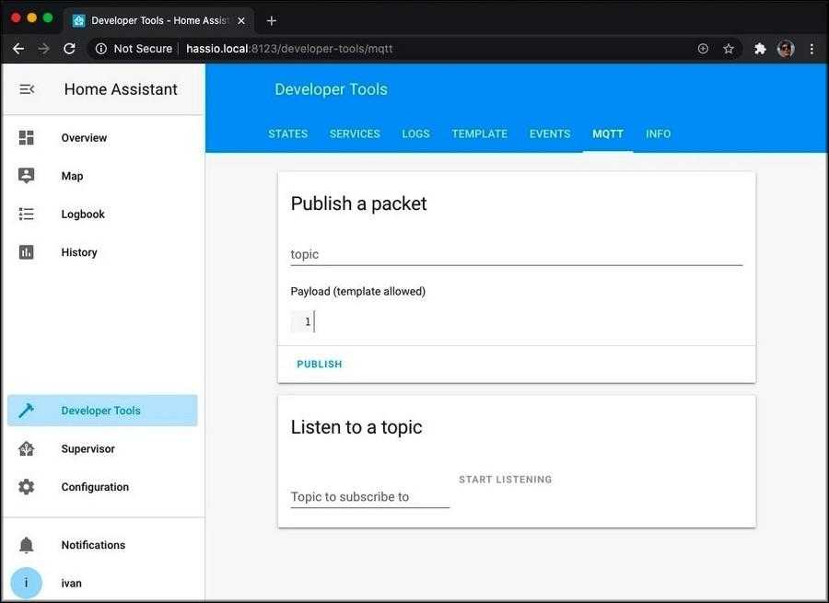Collapse the sidebar with the menu icon
The height and width of the screenshot is (603, 829).
[27, 89]
